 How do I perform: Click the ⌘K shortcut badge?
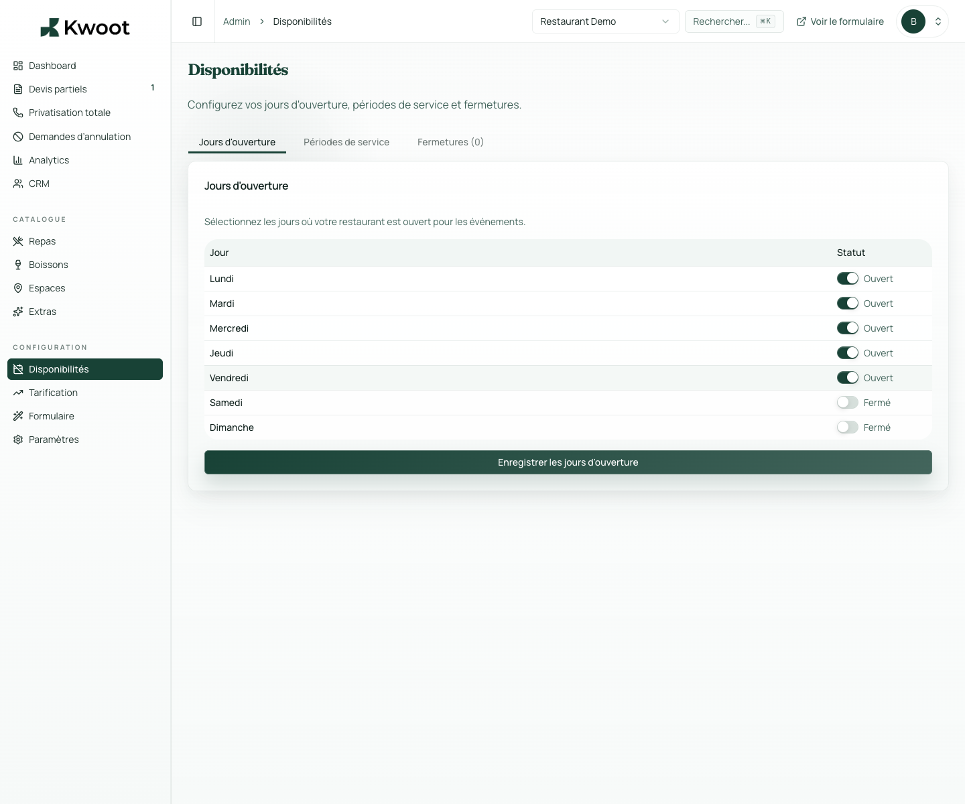click(x=765, y=21)
